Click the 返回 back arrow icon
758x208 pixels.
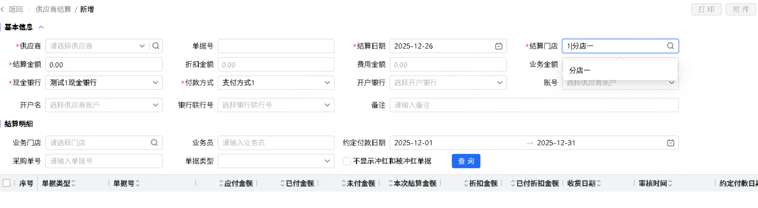click(3, 9)
